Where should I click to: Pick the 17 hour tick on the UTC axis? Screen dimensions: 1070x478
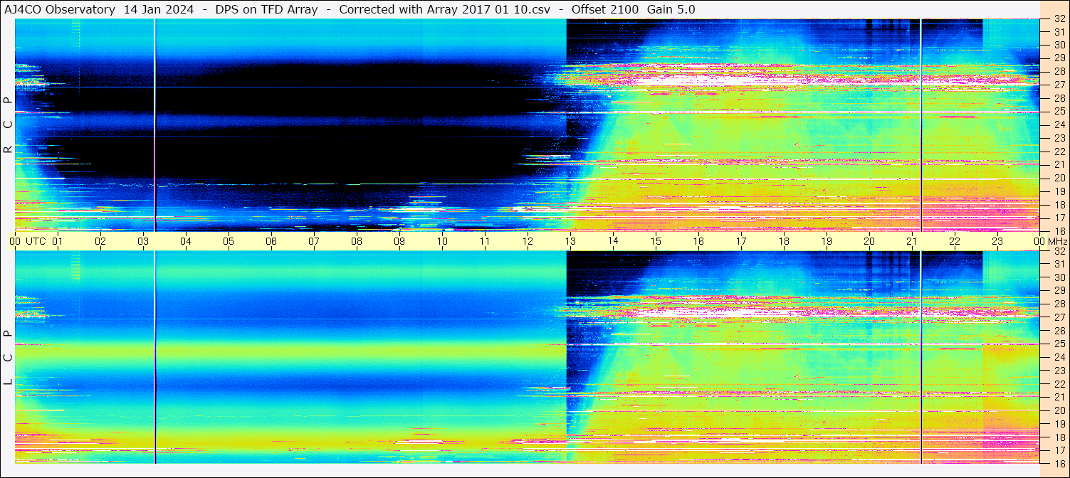741,241
